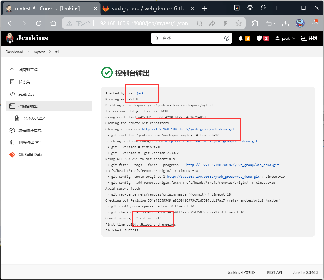Viewport: 324px width, 280px height.
Task: Click the lightning bolt icon in address bar
Action: point(225,23)
